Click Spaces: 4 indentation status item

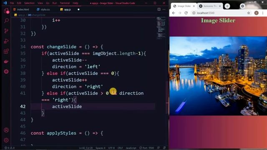[100, 148]
